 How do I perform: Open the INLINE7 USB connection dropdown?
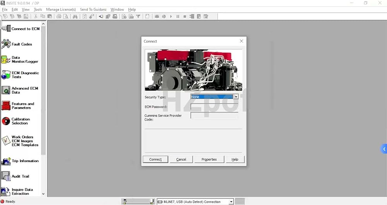click(x=231, y=202)
